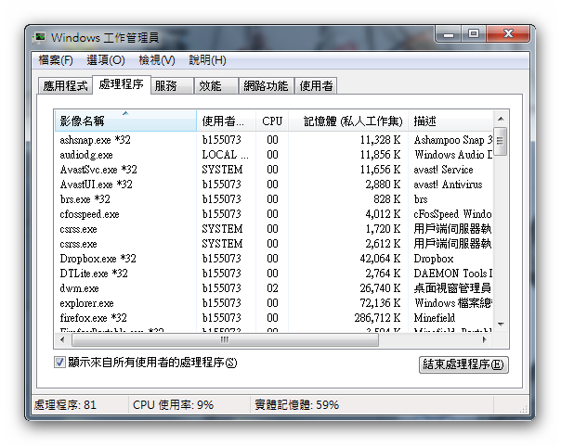Select the explorer.exe process
This screenshot has width=561, height=446.
pyautogui.click(x=274, y=303)
